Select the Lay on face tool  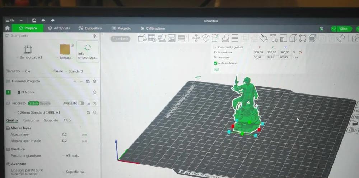click(225, 38)
